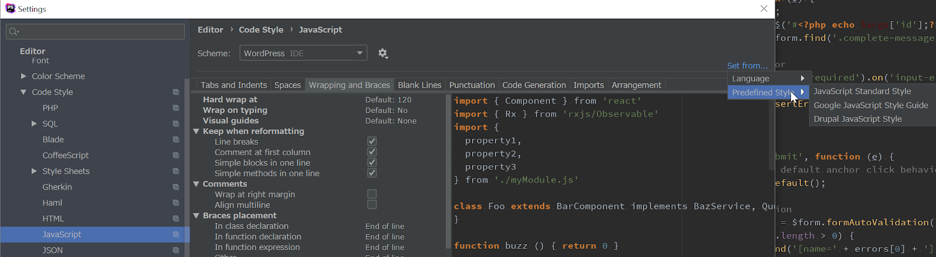Screen dimensions: 936x257
Task: Enable Align multiline for comments
Action: 372,204
